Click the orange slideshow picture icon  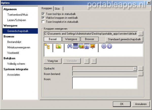(x=92, y=46)
